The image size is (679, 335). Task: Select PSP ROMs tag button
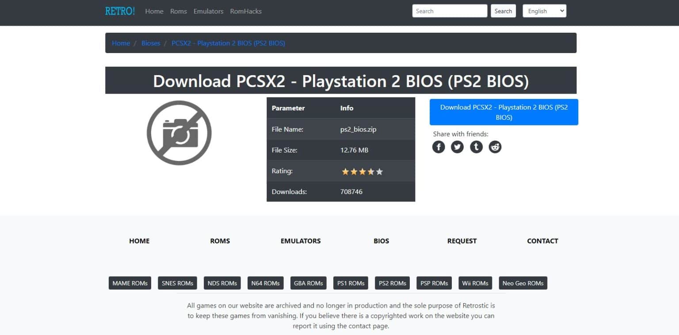(434, 283)
